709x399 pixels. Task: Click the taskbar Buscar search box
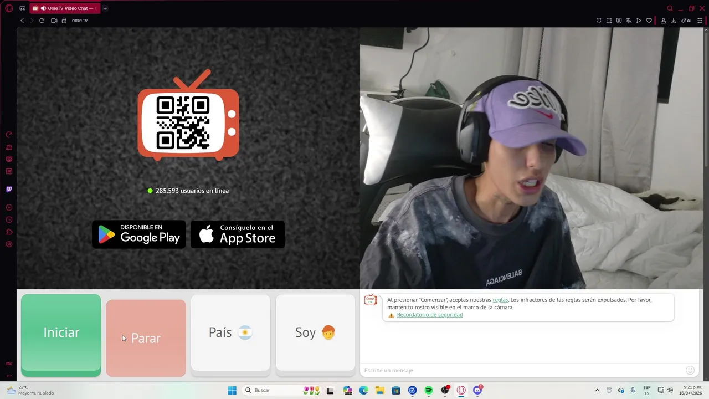pos(282,390)
